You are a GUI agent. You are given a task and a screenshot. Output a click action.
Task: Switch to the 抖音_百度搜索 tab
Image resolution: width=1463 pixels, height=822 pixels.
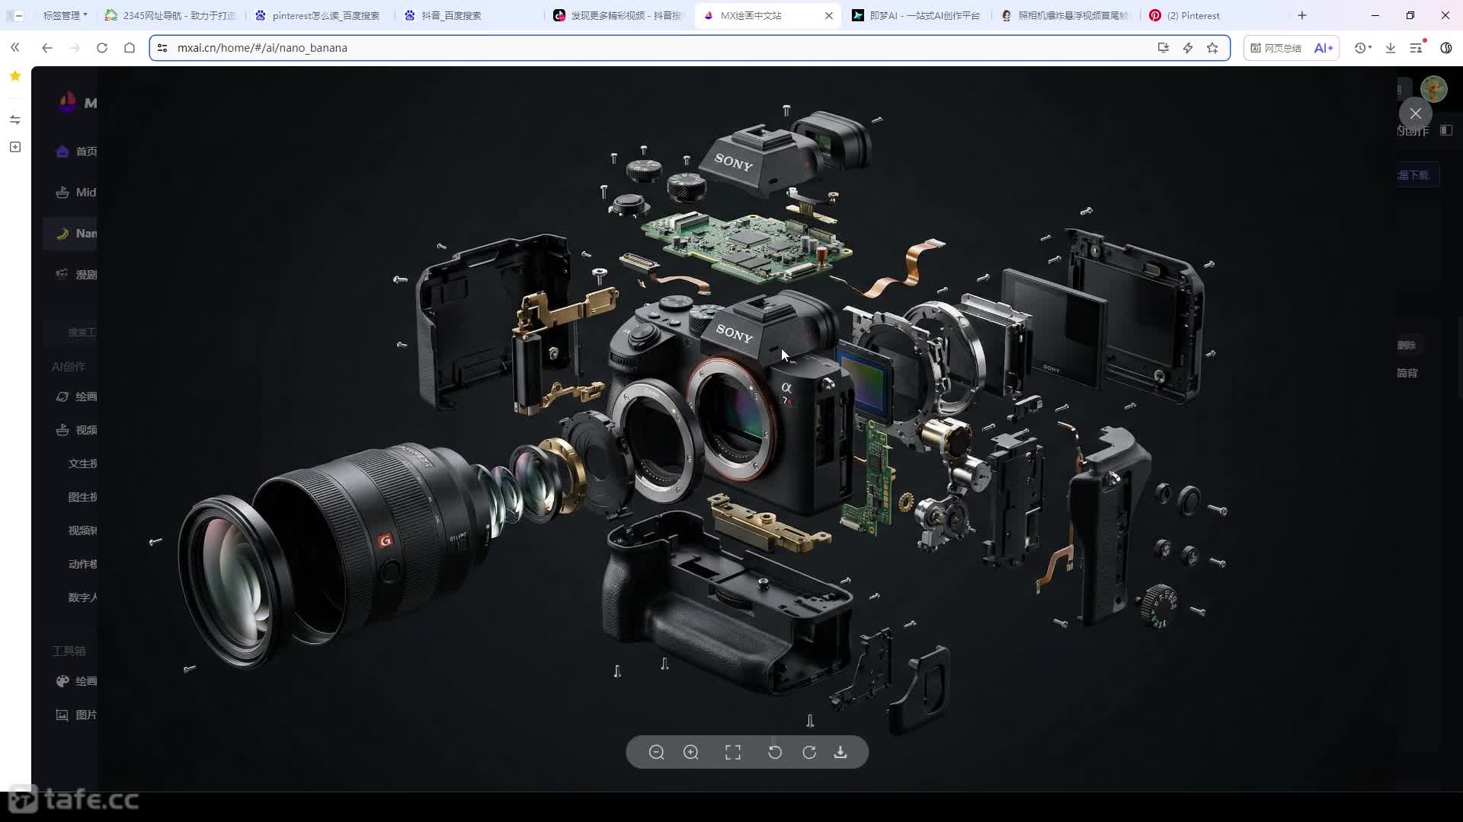[x=466, y=15]
